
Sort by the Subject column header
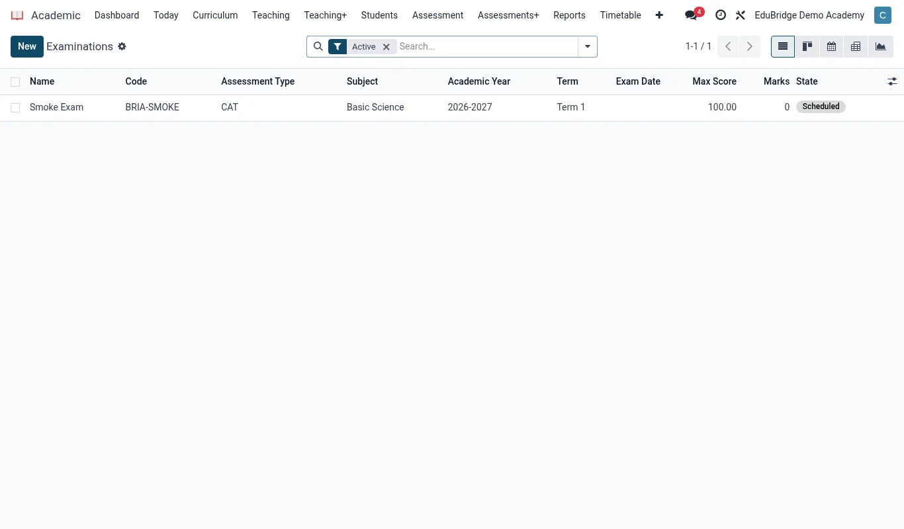click(x=363, y=81)
